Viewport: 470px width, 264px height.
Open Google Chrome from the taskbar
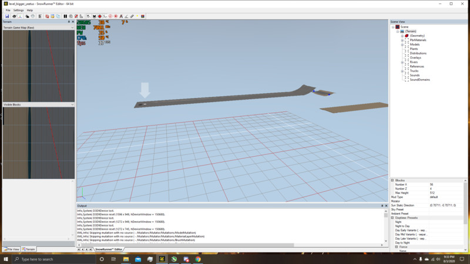pyautogui.click(x=198, y=259)
